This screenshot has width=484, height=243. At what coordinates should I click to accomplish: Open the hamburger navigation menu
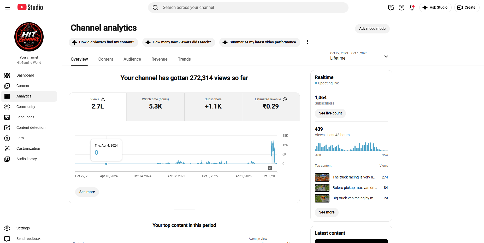tap(8, 8)
